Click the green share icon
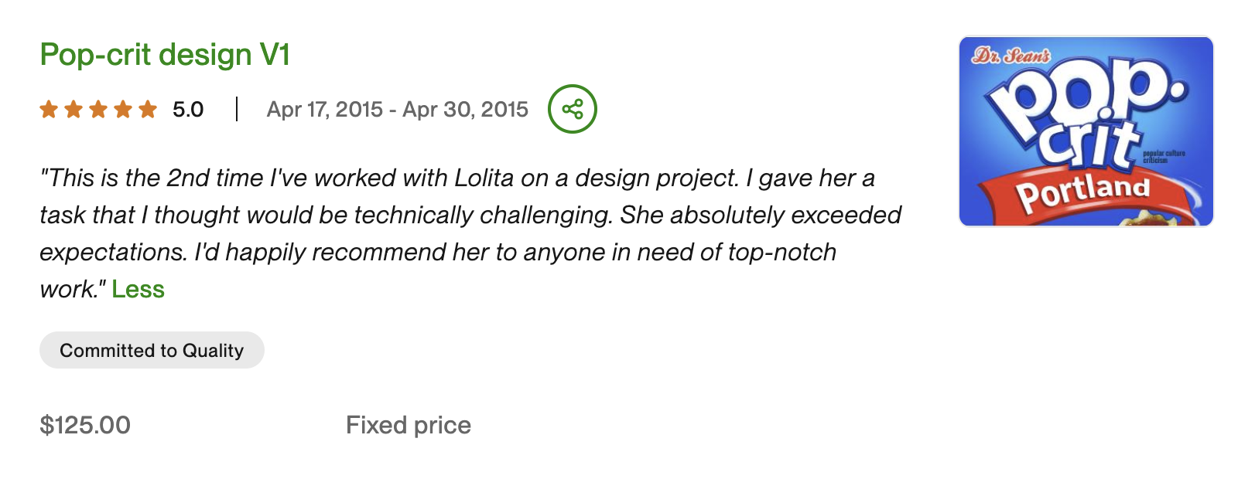 [x=573, y=109]
